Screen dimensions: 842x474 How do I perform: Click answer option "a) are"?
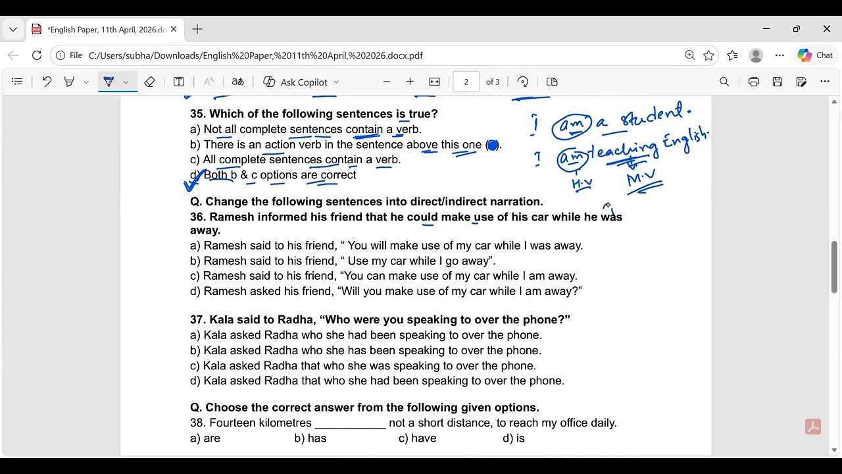pyautogui.click(x=205, y=438)
